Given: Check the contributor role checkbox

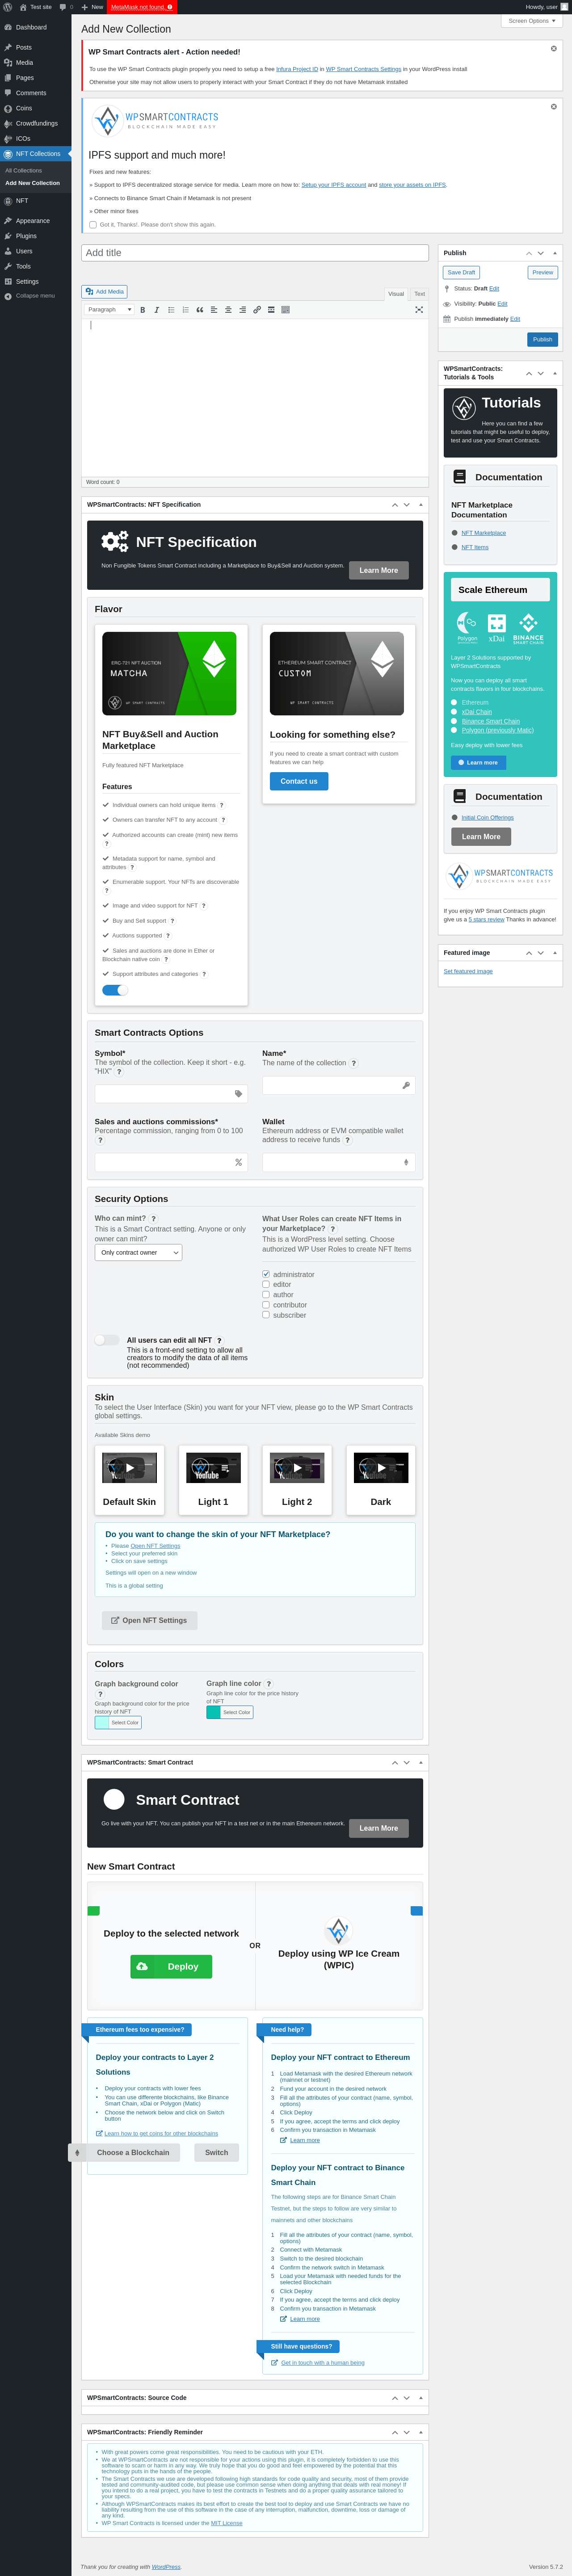Looking at the screenshot, I should [266, 1305].
